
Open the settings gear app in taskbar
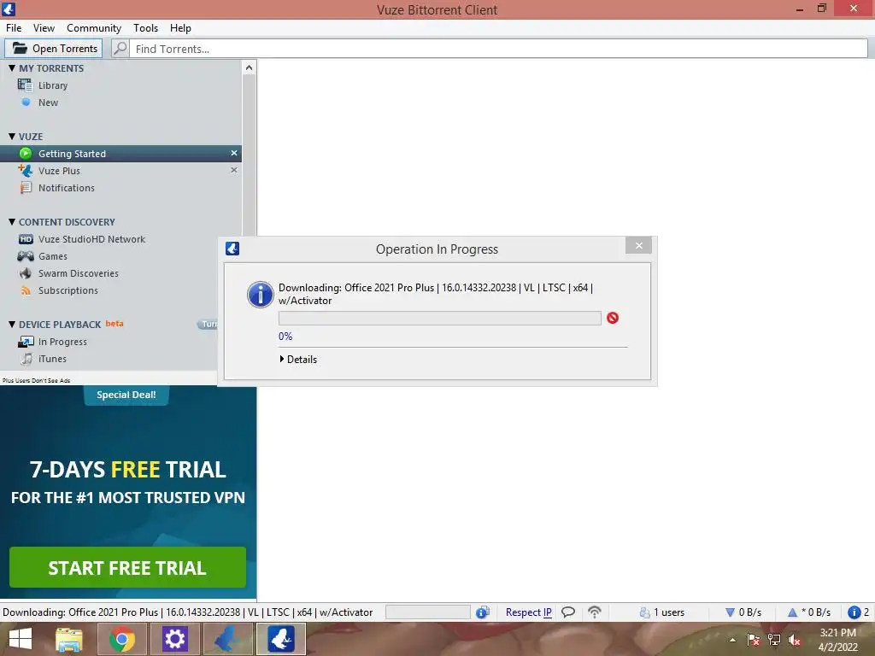(174, 639)
